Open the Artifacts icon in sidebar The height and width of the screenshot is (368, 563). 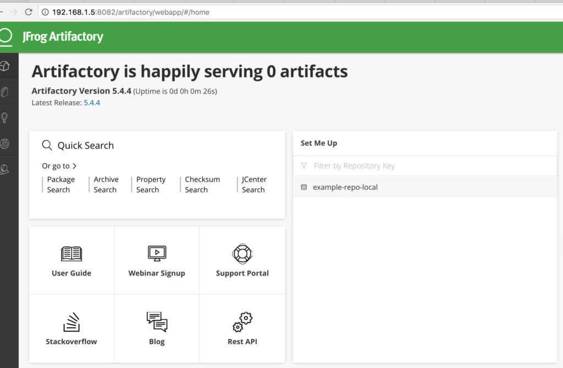[x=4, y=92]
